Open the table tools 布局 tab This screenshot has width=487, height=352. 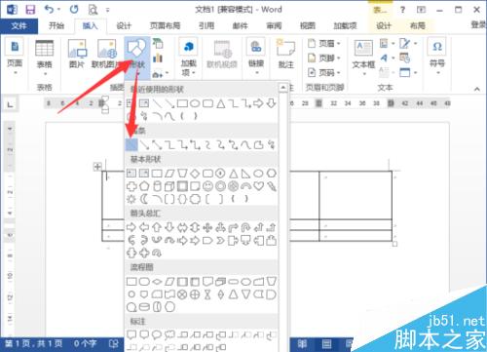[x=418, y=25]
